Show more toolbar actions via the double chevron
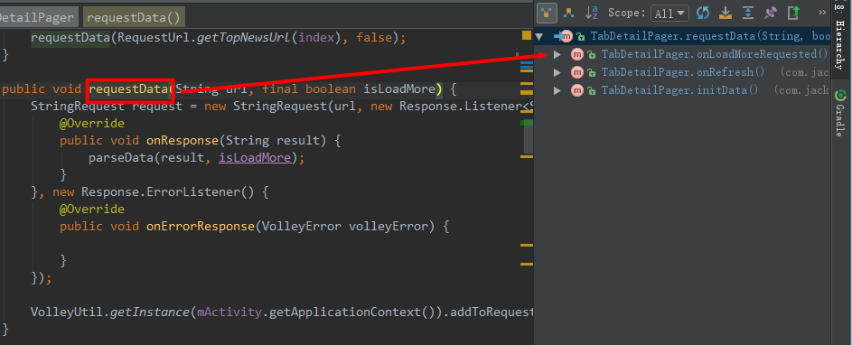This screenshot has width=852, height=345. point(822,13)
